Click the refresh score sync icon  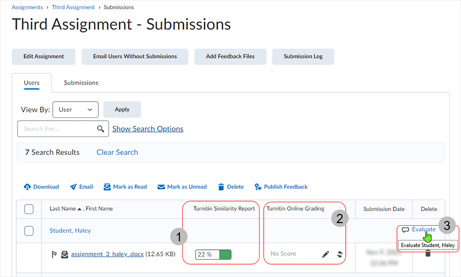tap(340, 254)
